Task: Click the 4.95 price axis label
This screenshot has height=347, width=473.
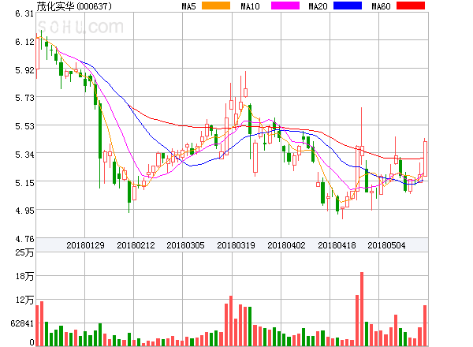Action: 24,211
